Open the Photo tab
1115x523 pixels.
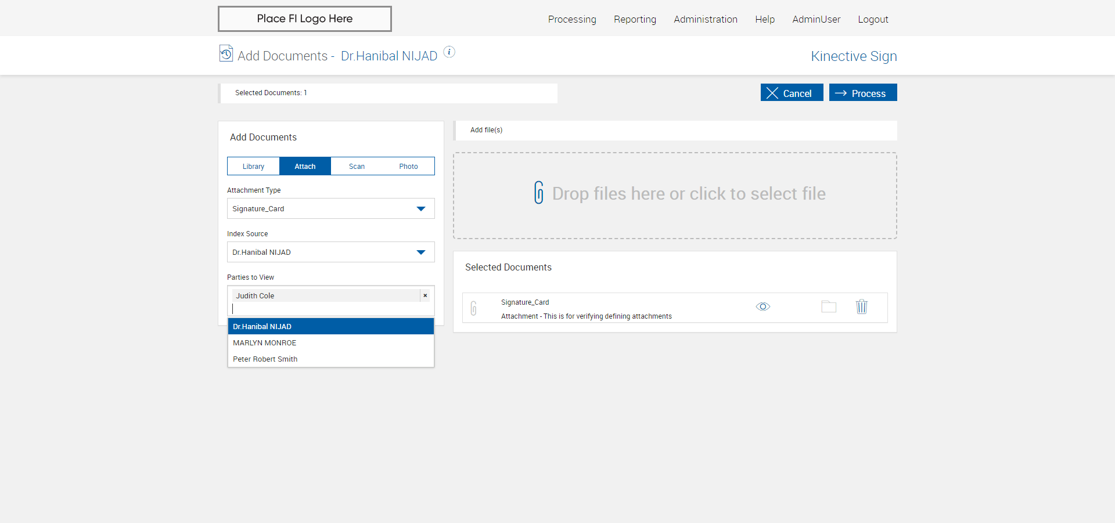[408, 167]
